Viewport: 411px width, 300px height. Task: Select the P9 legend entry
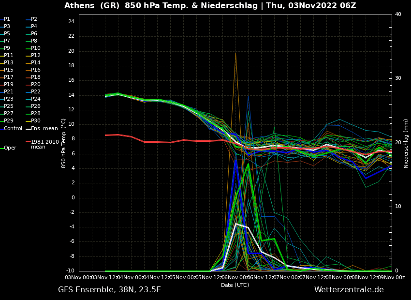(x=7, y=48)
